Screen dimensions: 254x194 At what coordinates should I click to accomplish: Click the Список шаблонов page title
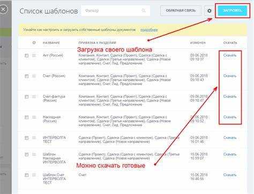[49, 11]
